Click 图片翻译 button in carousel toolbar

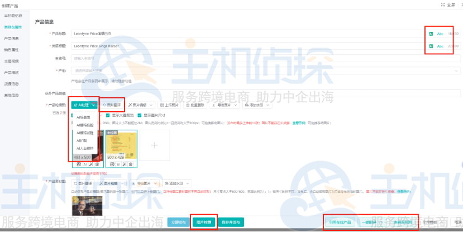point(112,105)
